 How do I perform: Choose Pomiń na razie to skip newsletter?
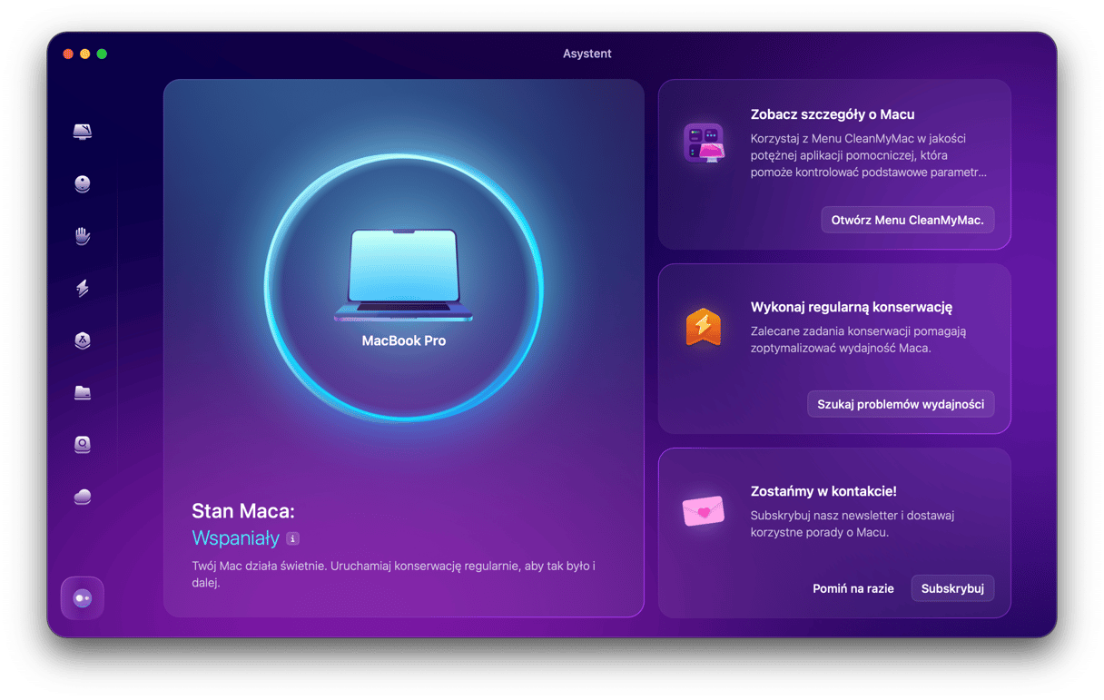tap(853, 588)
